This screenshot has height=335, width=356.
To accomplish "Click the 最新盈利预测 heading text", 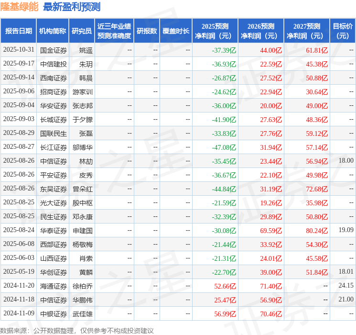I will coord(72,7).
